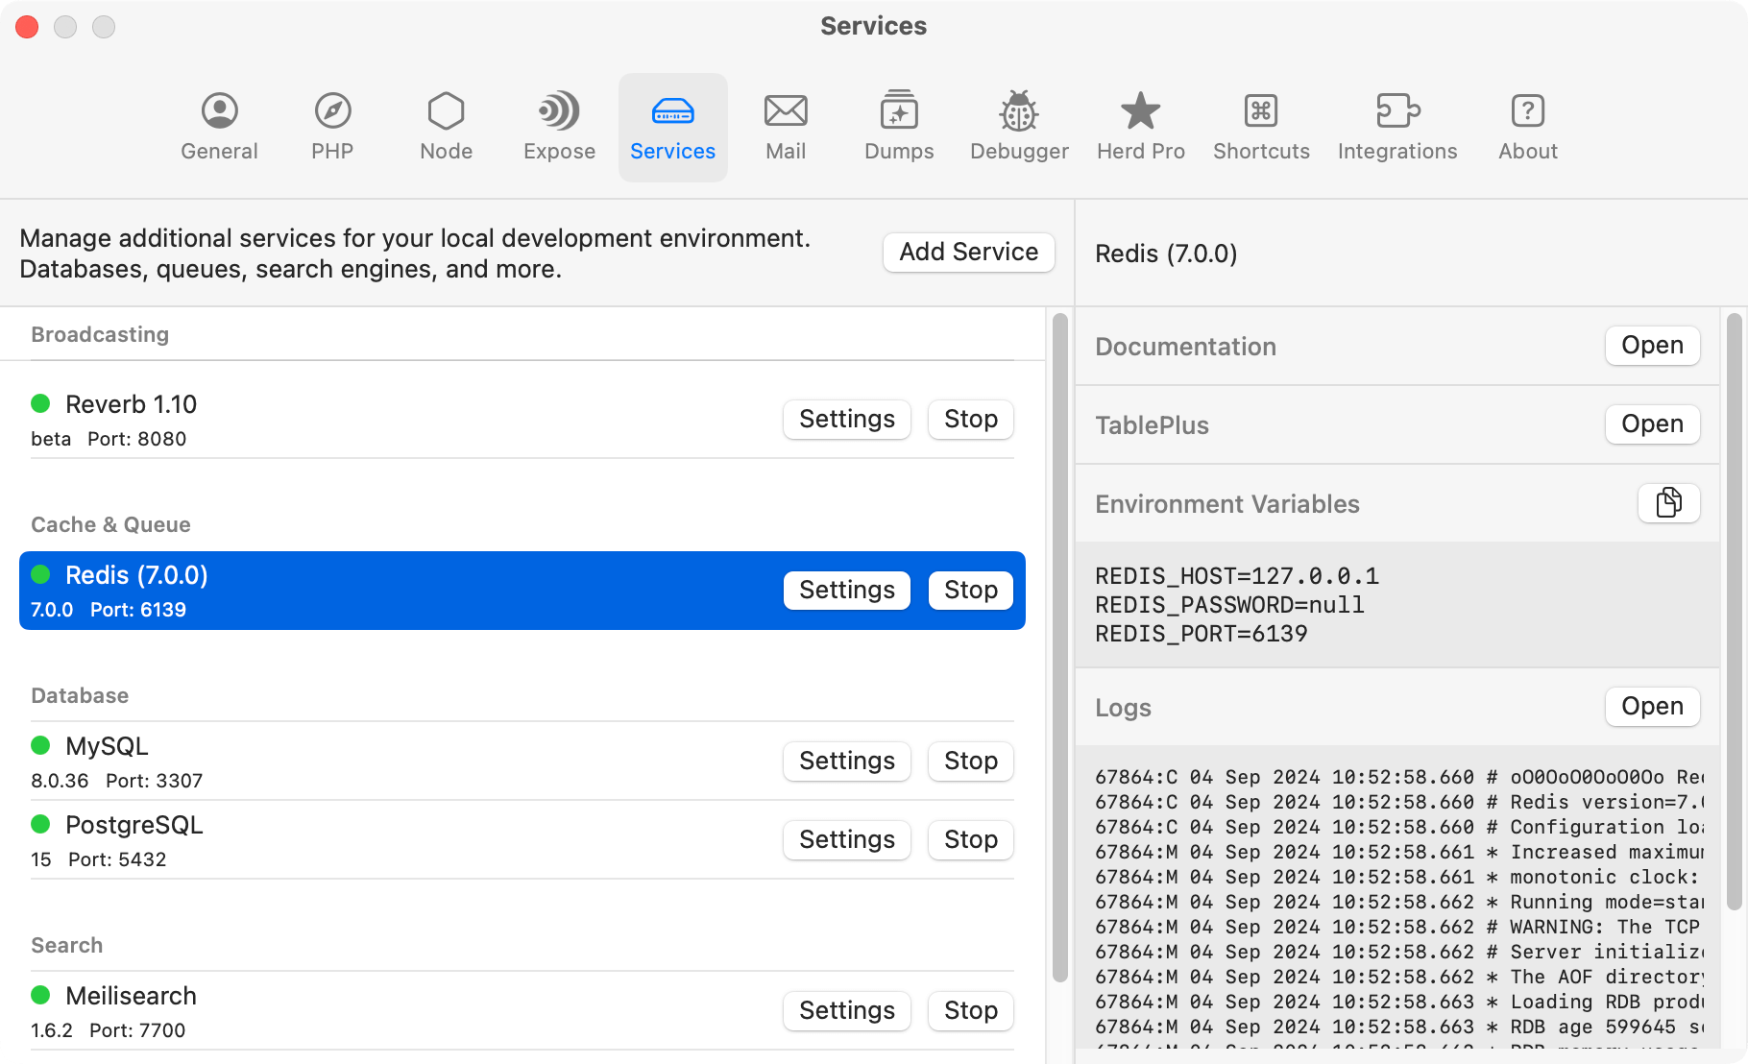Click the Expose icon

coord(558,125)
